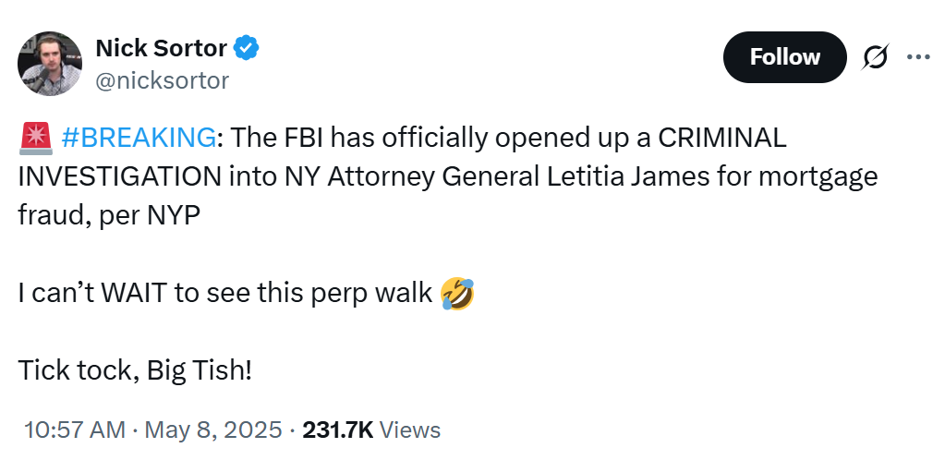Follow Nick Sortor's account

[x=784, y=57]
